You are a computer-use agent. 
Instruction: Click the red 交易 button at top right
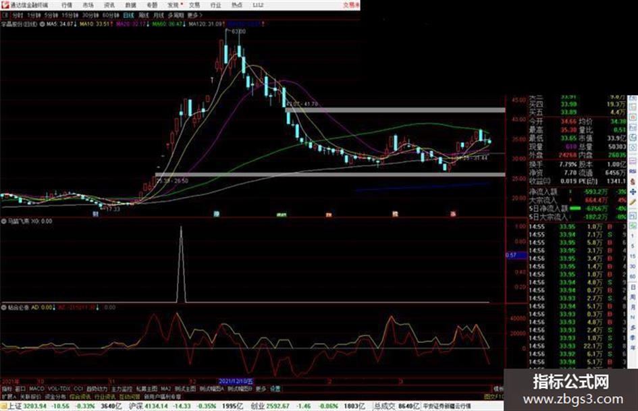[x=350, y=5]
